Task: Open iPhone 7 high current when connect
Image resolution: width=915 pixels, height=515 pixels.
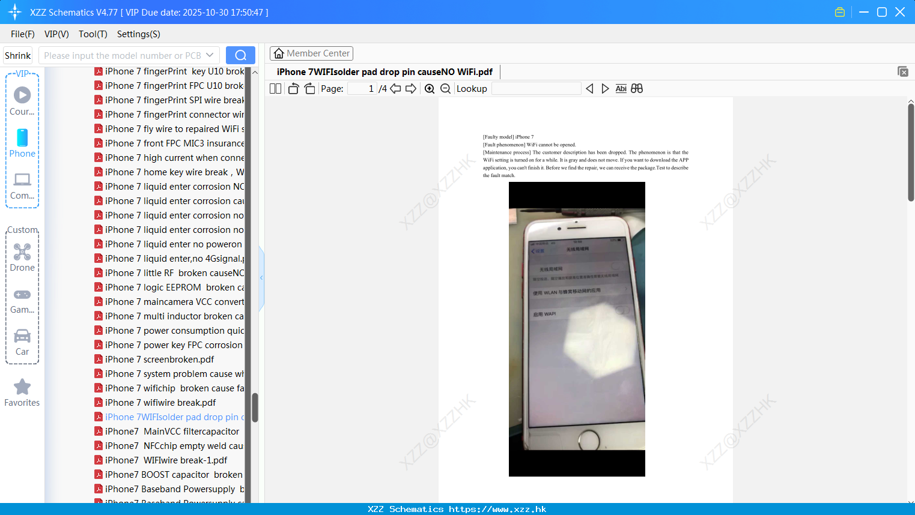Action: [169, 158]
